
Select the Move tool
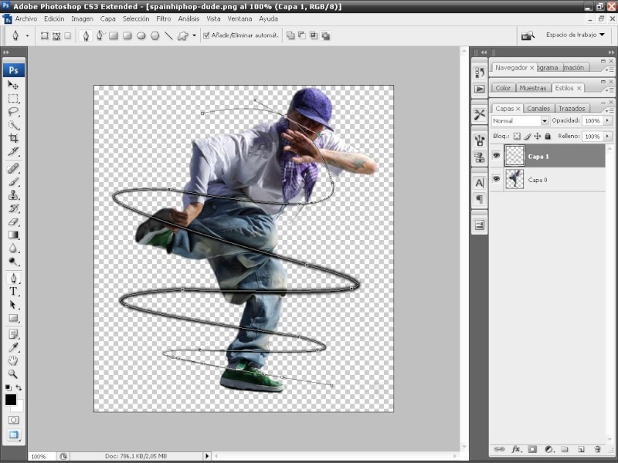(x=13, y=85)
